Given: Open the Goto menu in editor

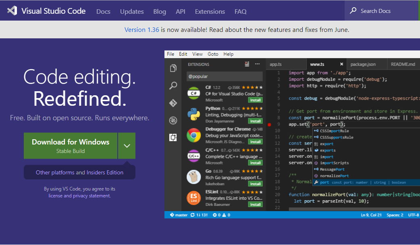Looking at the screenshot, I should [213, 54].
